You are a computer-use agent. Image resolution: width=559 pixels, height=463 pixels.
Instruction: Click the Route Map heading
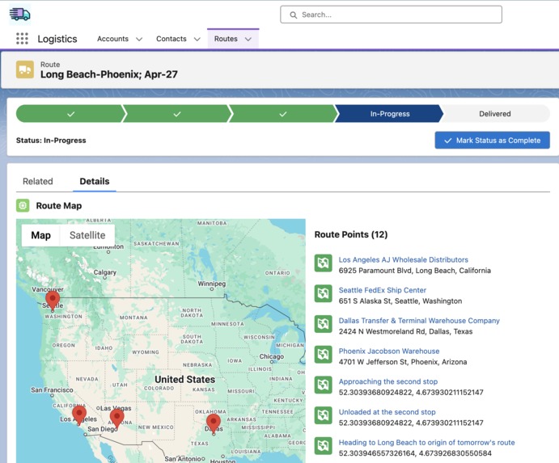pyautogui.click(x=59, y=205)
